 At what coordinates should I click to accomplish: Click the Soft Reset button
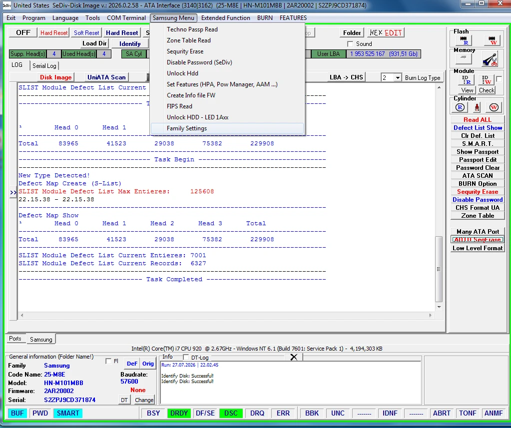click(86, 32)
